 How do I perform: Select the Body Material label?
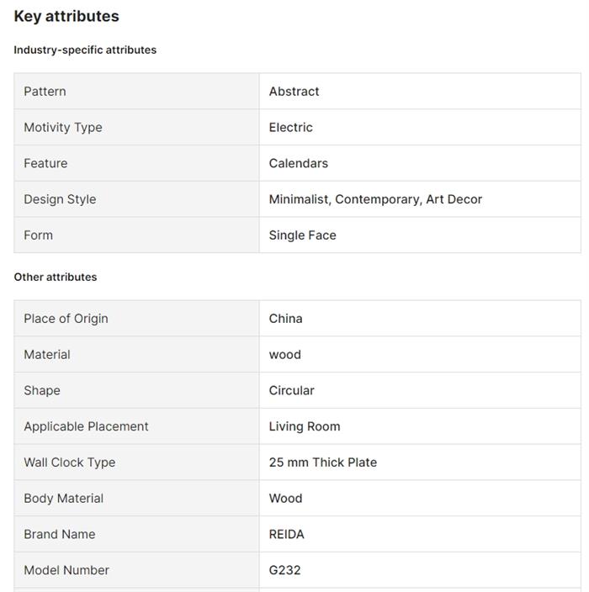[63, 499]
